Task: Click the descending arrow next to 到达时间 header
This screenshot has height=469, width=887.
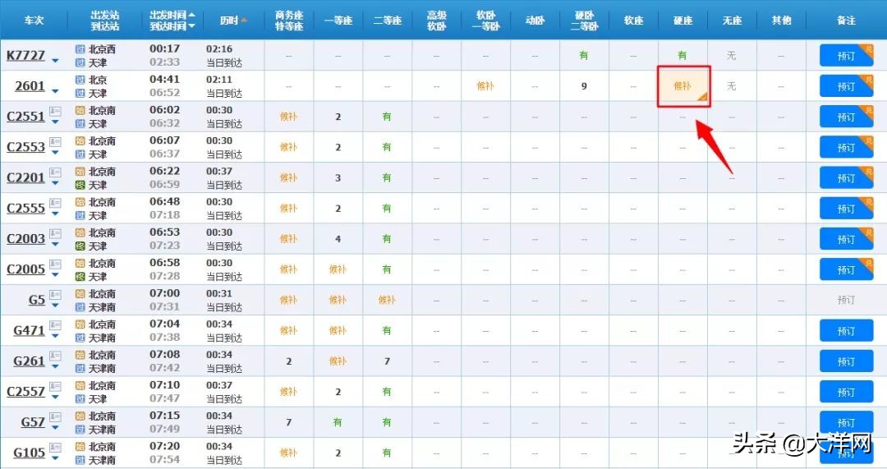Action: click(x=191, y=26)
